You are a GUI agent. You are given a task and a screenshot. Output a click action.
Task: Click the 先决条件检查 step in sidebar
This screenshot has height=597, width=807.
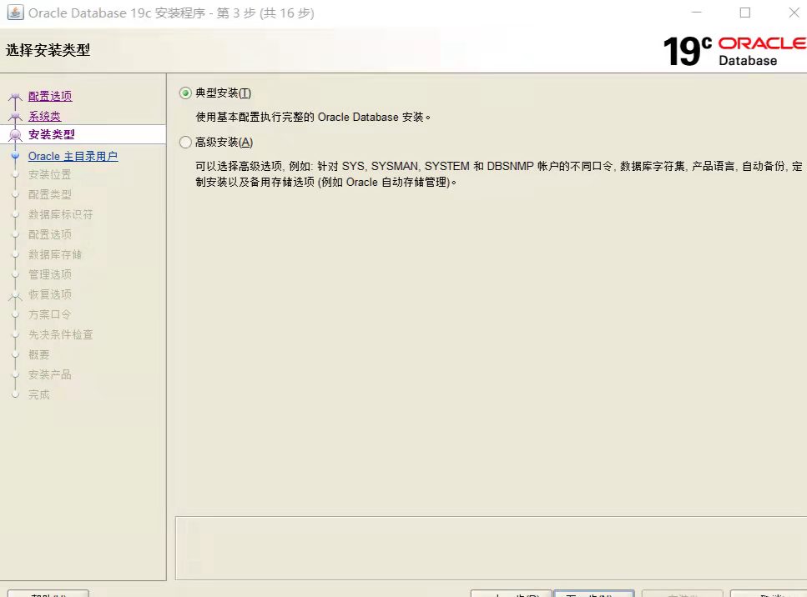click(x=61, y=334)
